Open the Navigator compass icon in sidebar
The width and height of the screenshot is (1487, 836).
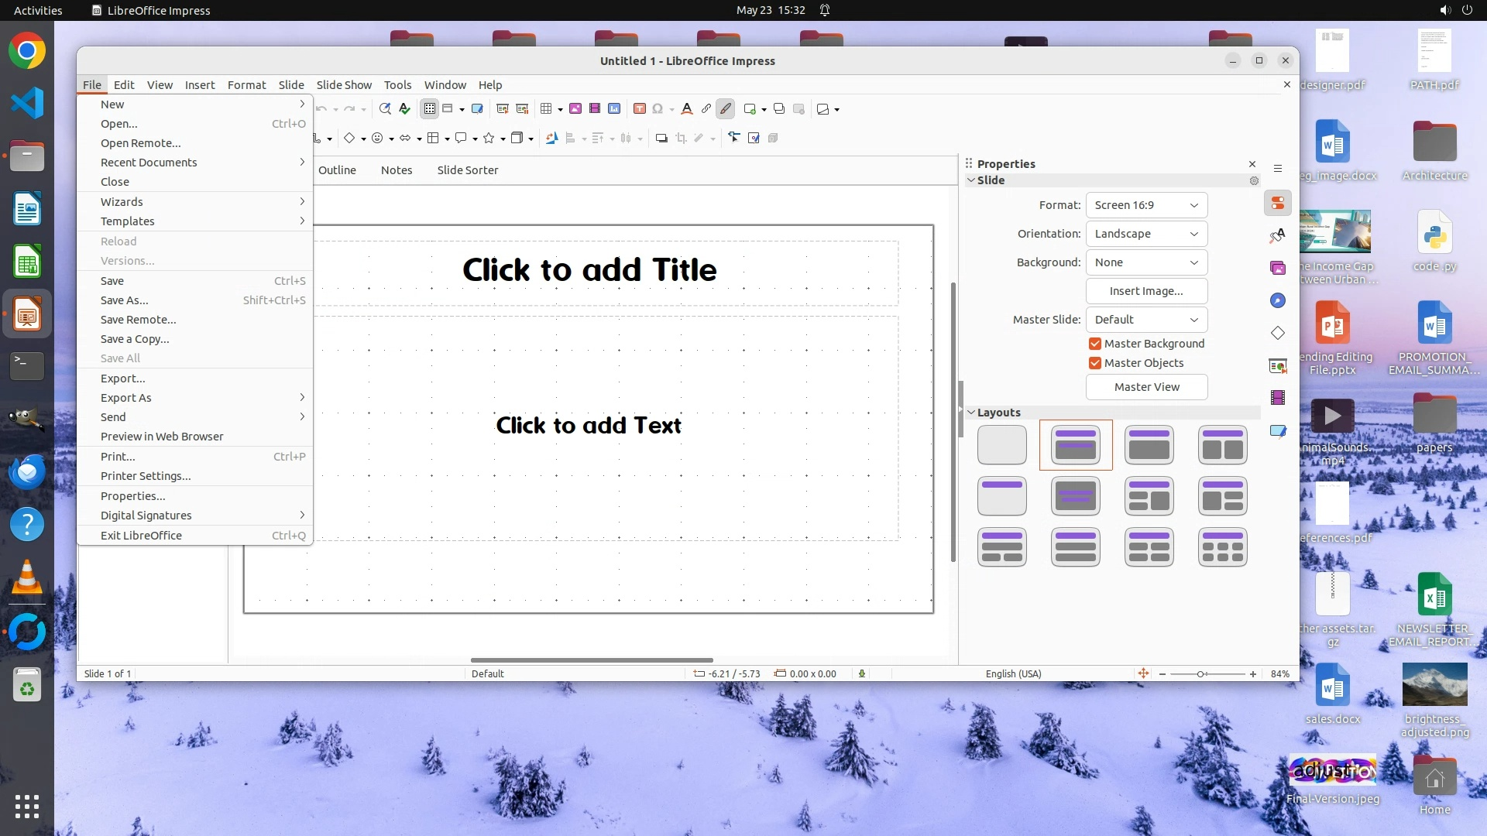1278,300
